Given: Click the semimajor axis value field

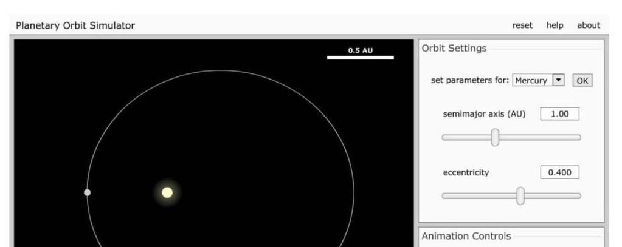Looking at the screenshot, I should [x=559, y=113].
